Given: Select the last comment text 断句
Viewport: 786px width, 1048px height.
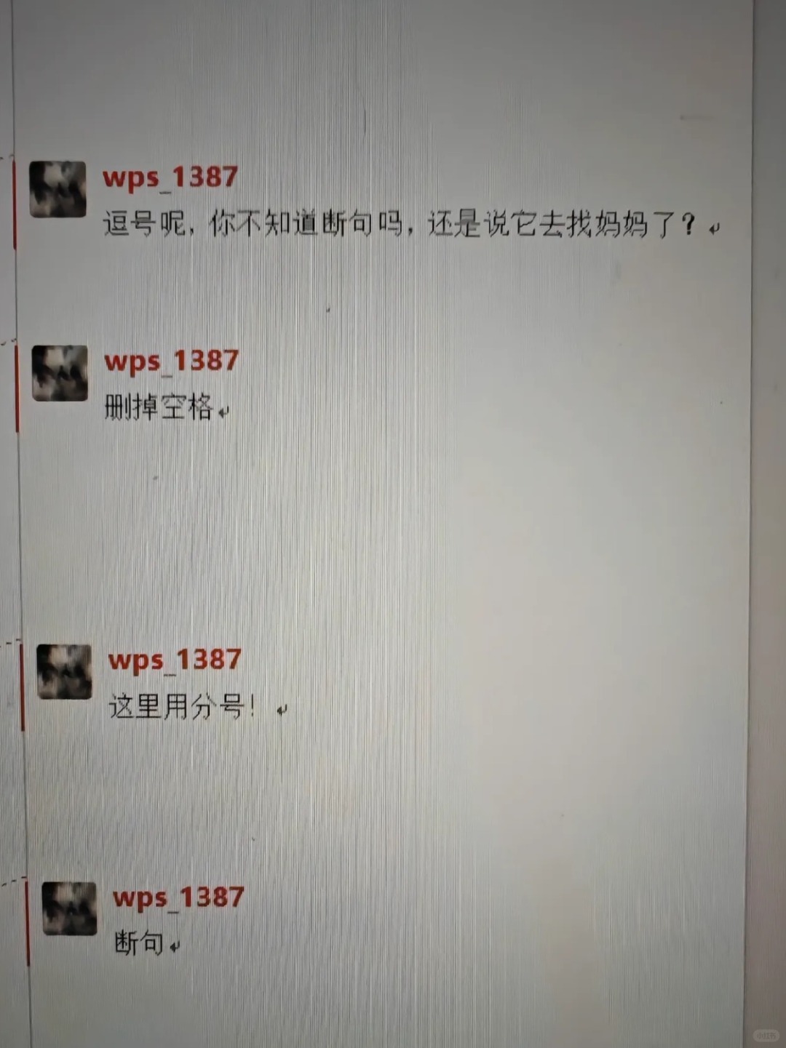Looking at the screenshot, I should coord(139,943).
